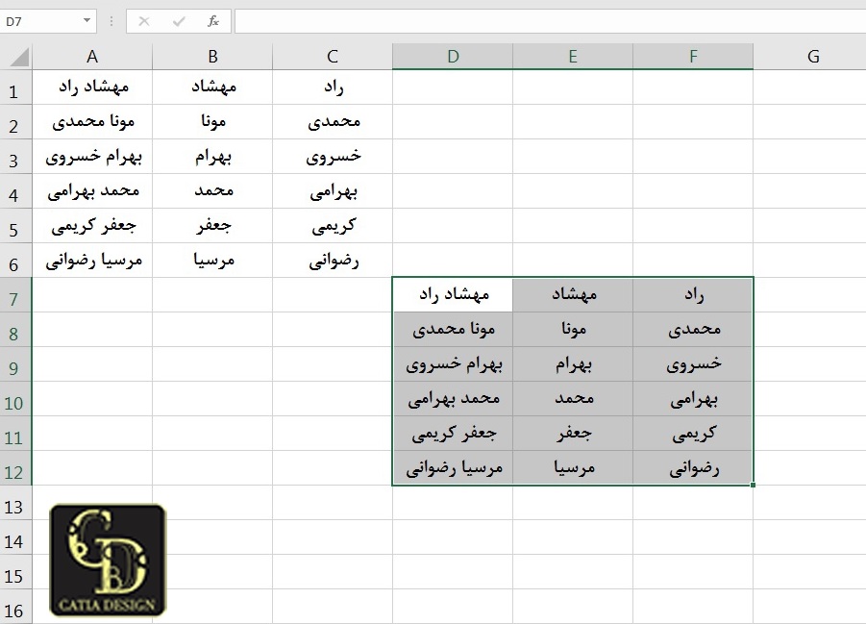Select row 16 header
Image resolution: width=866 pixels, height=624 pixels.
click(x=15, y=607)
